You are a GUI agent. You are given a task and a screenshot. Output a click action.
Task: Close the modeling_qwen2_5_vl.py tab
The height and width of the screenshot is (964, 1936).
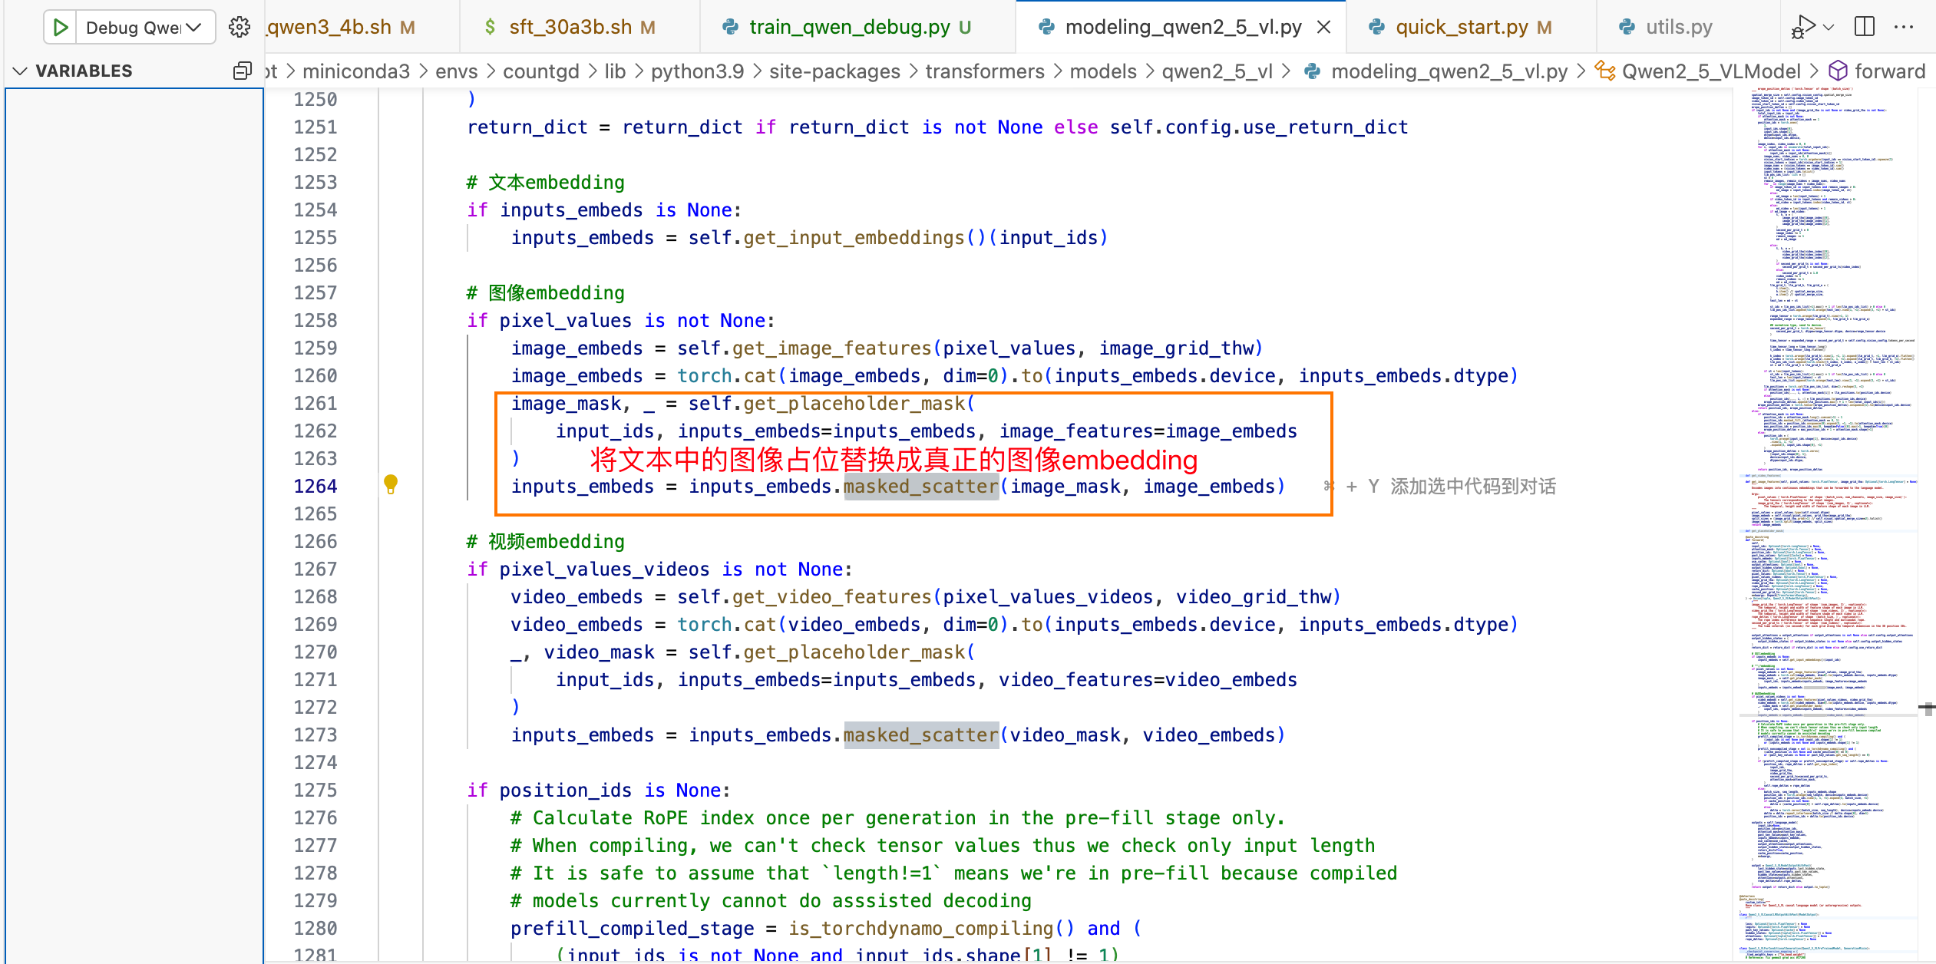pos(1323,28)
